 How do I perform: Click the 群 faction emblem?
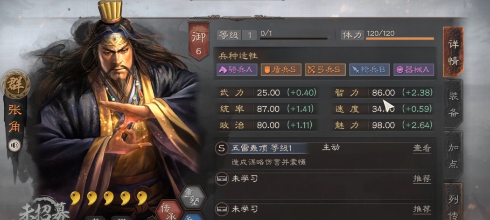click(15, 84)
